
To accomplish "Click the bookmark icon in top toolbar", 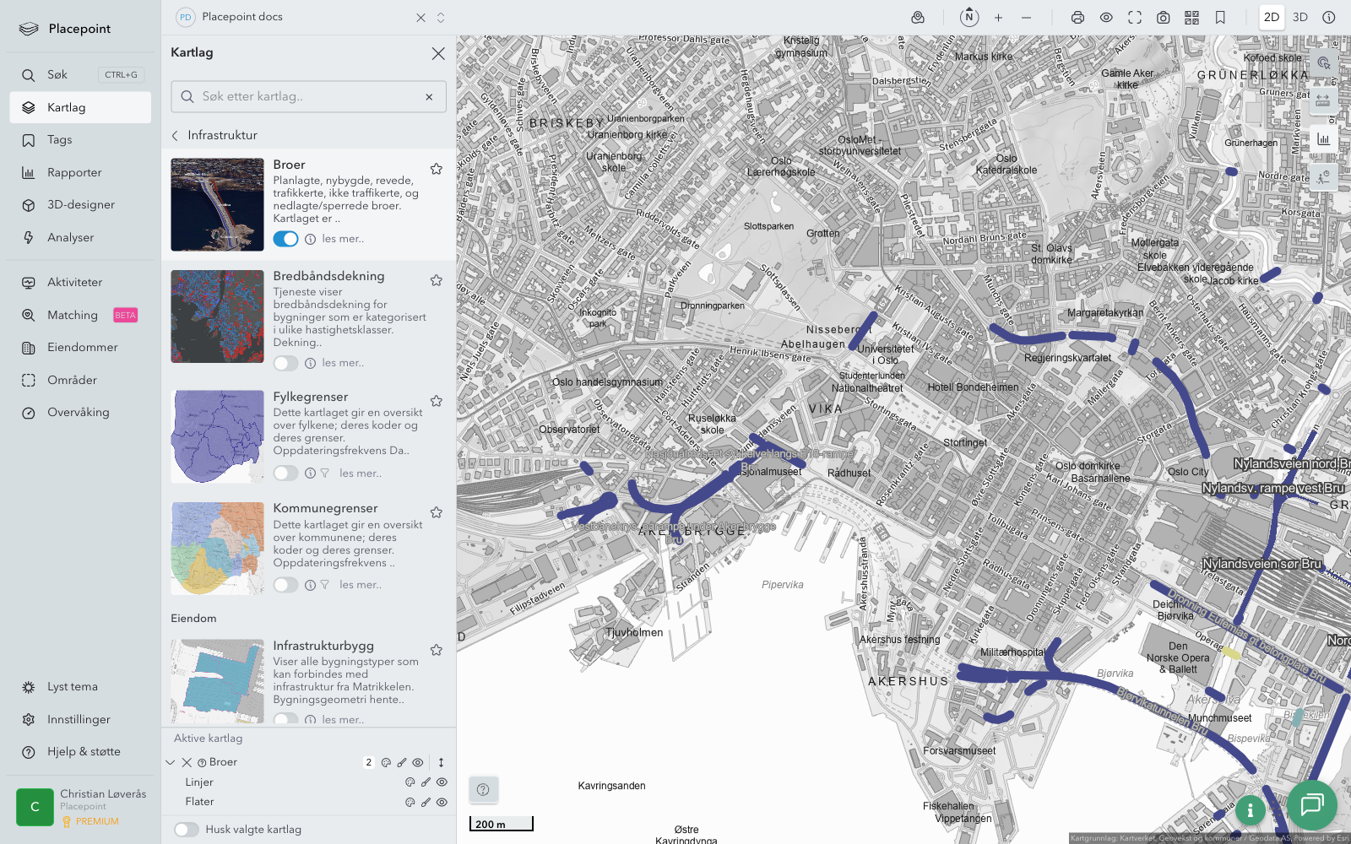I will [x=1220, y=18].
